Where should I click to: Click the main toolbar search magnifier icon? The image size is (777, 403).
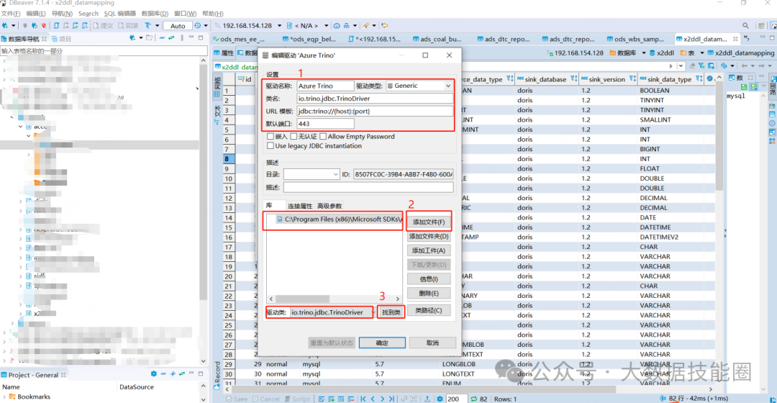[x=745, y=26]
